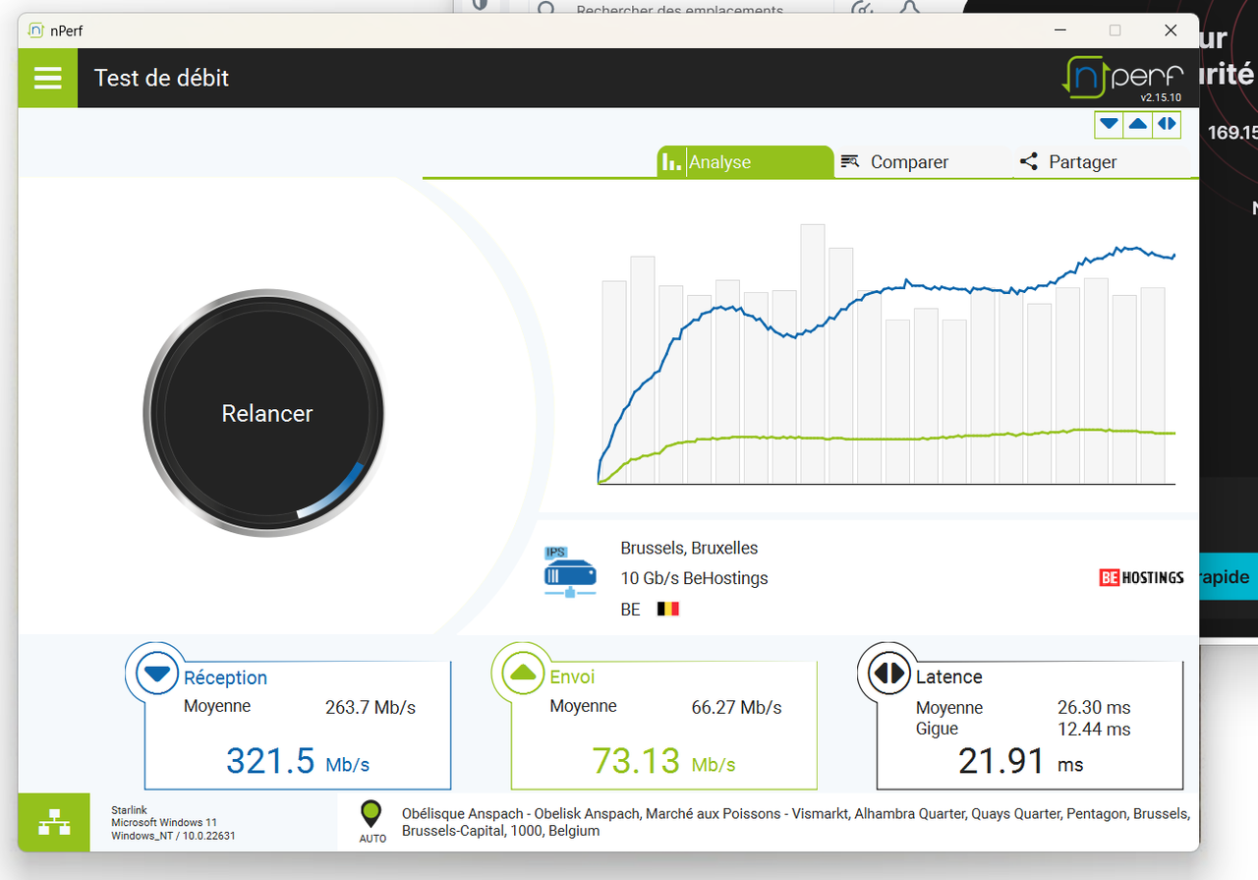The image size is (1258, 880).
Task: Click the Obélisque Anspach address text
Action: point(795,822)
